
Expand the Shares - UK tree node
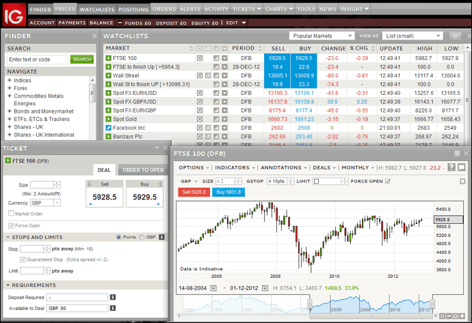click(x=10, y=127)
